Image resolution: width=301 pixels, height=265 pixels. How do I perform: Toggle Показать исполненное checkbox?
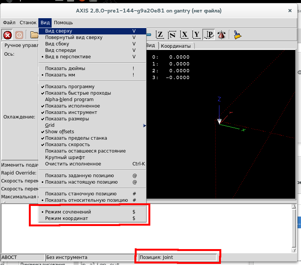tap(92, 106)
